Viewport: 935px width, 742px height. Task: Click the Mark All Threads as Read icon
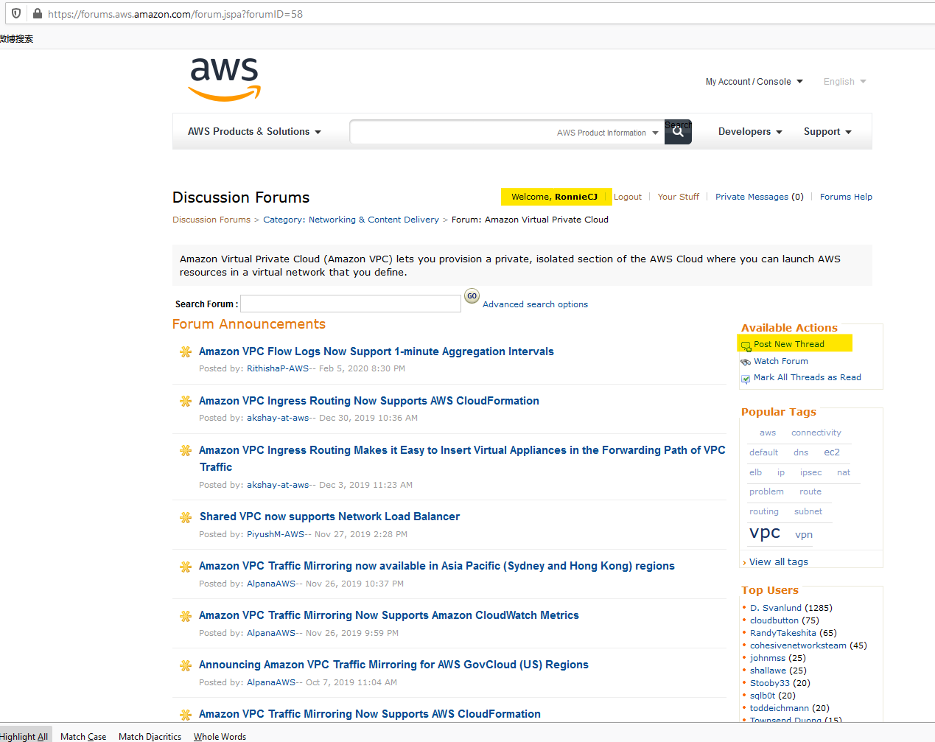tap(746, 379)
